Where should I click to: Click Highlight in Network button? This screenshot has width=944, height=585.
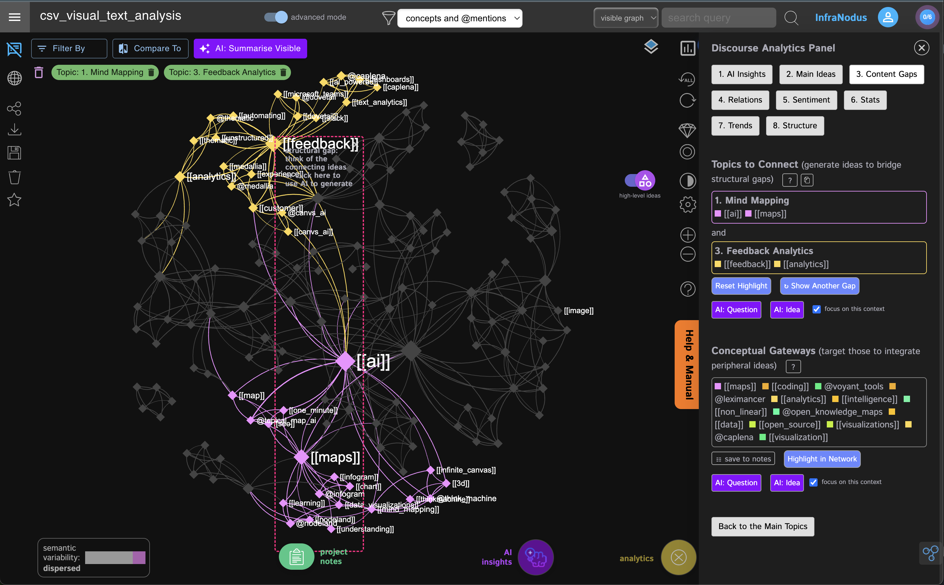pyautogui.click(x=822, y=459)
